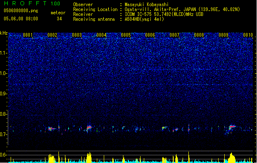Click the Ogata-vill. Akita-Pref. JAPAN location value

182,9
